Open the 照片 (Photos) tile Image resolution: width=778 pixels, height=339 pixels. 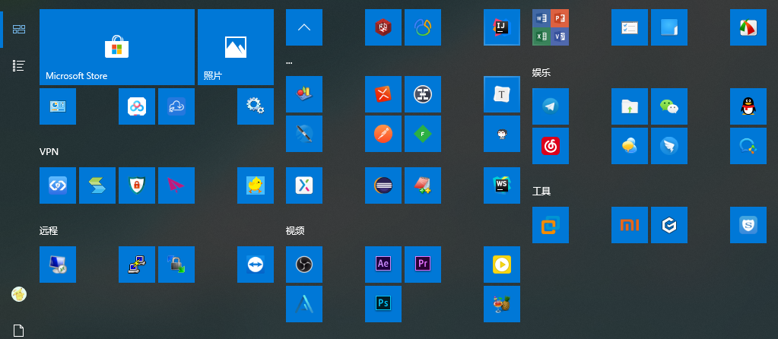(x=235, y=47)
